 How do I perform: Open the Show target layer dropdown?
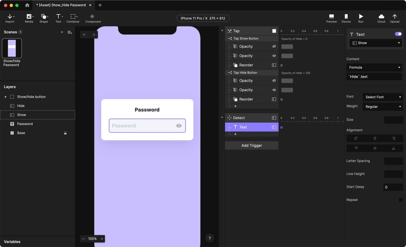click(376, 43)
